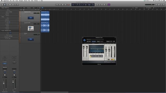166x93 pixels.
Task: Toggle the purple Metronome button
Action: coord(109,5)
